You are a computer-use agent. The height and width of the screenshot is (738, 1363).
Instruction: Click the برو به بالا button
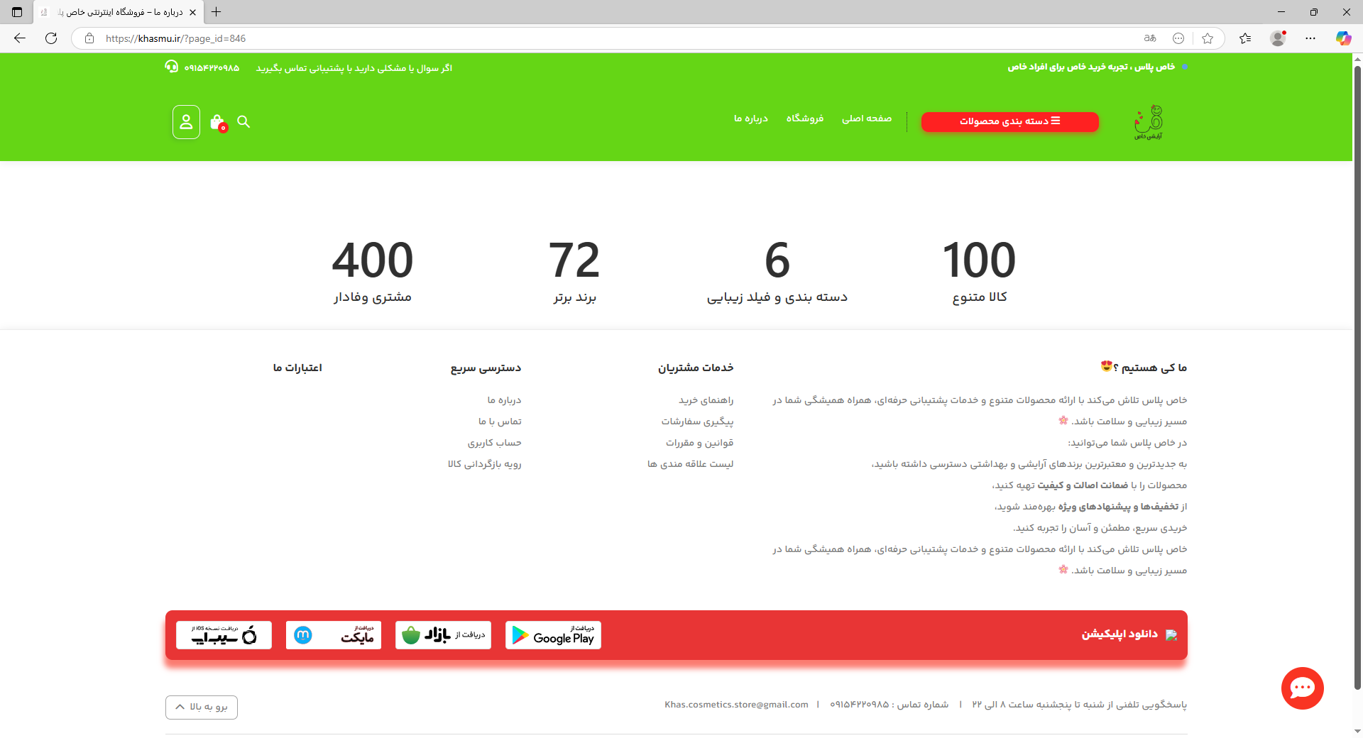tap(202, 707)
